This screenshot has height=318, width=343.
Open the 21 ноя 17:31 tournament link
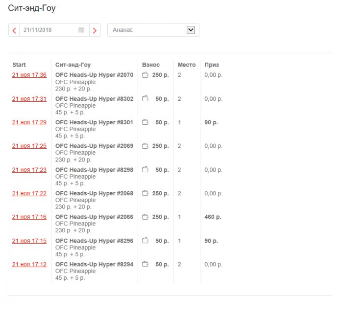pos(29,99)
